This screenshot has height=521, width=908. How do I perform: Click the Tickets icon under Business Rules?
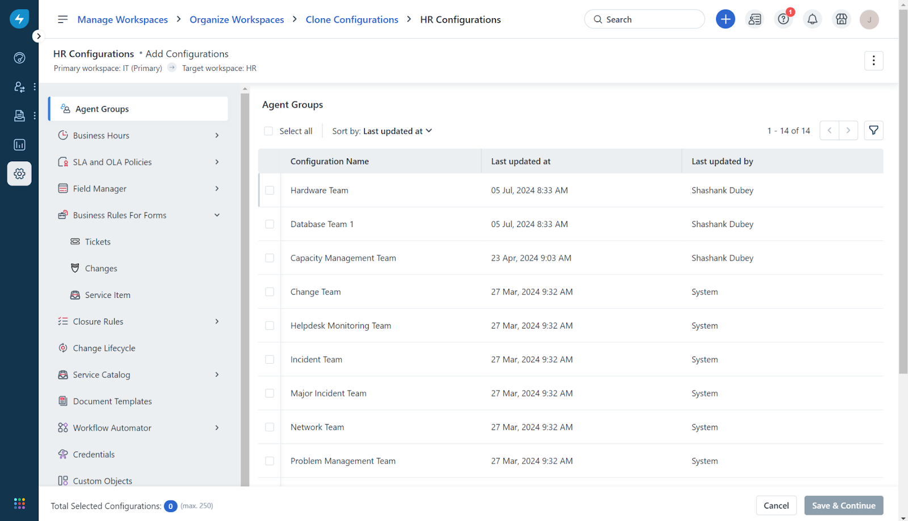pyautogui.click(x=75, y=241)
